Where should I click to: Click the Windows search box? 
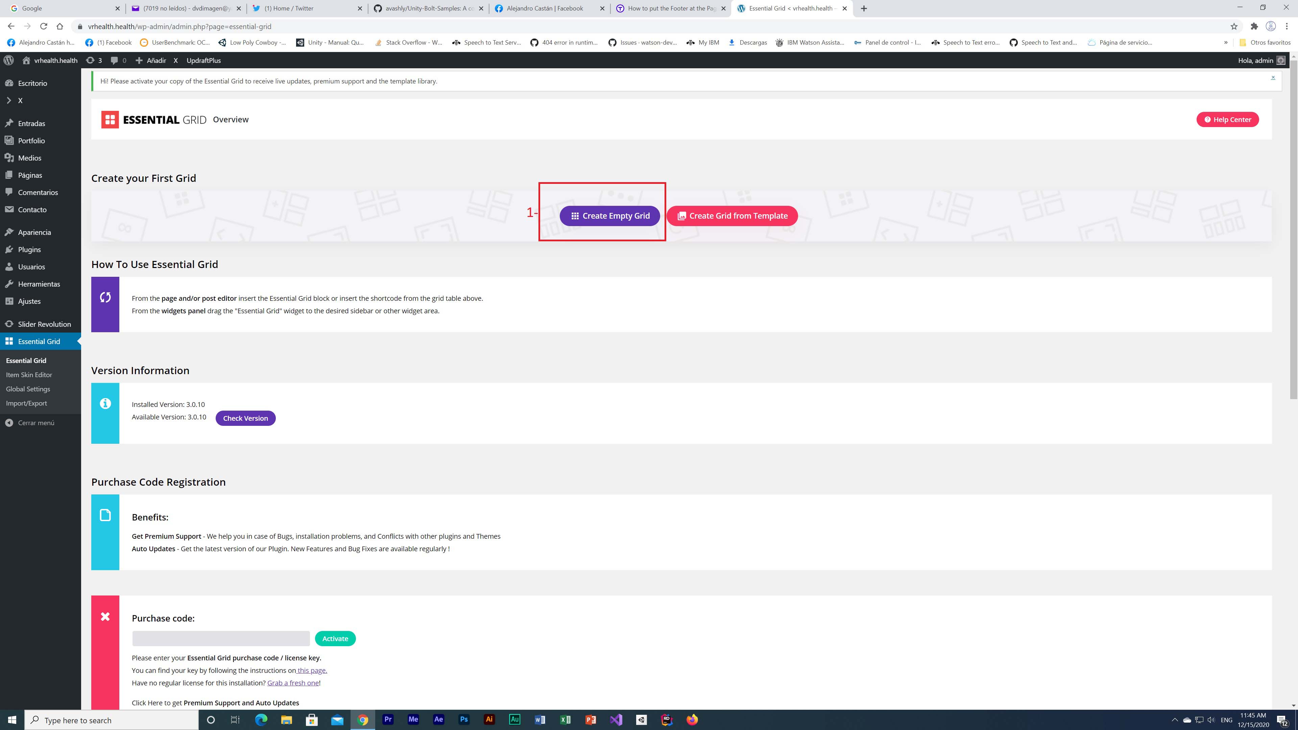111,720
